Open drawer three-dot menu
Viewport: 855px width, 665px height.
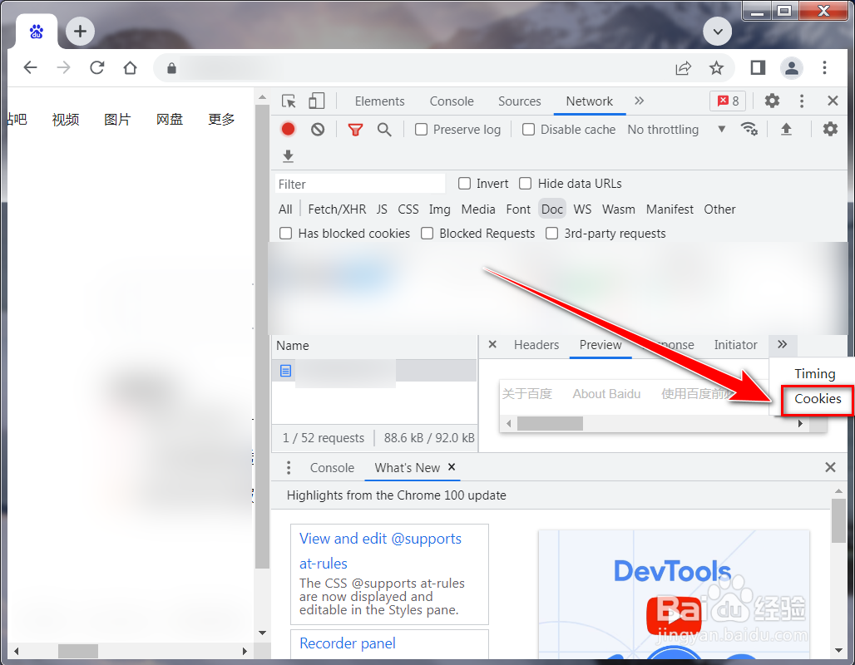coord(289,468)
